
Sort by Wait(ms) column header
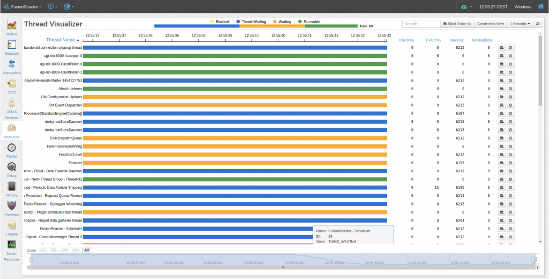pos(457,40)
